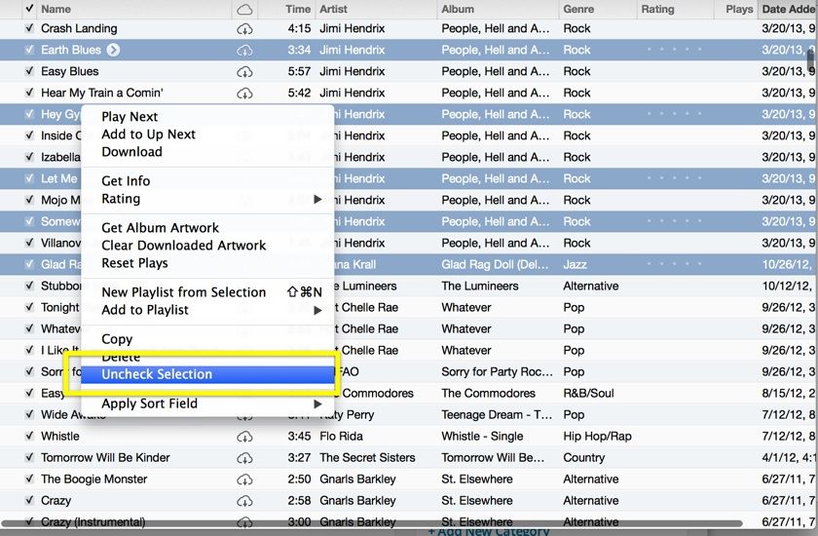Download Easy Blues via its cloud icon

coord(244,72)
